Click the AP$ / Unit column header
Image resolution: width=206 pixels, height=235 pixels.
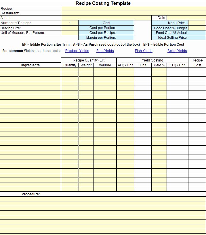tap(125, 65)
